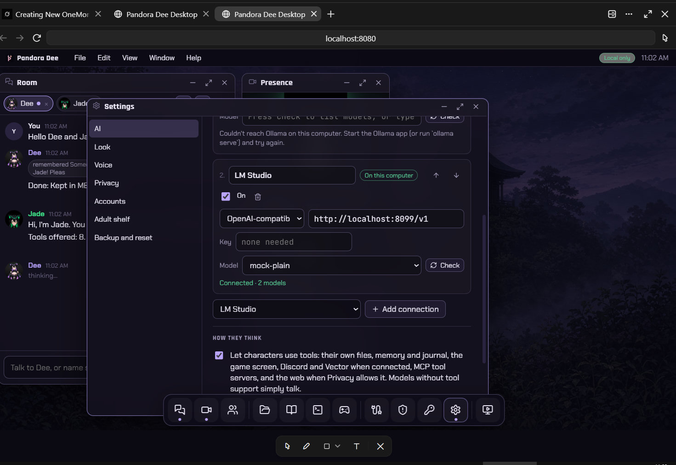Open the connections plug dock icon
The image size is (676, 465).
point(376,410)
